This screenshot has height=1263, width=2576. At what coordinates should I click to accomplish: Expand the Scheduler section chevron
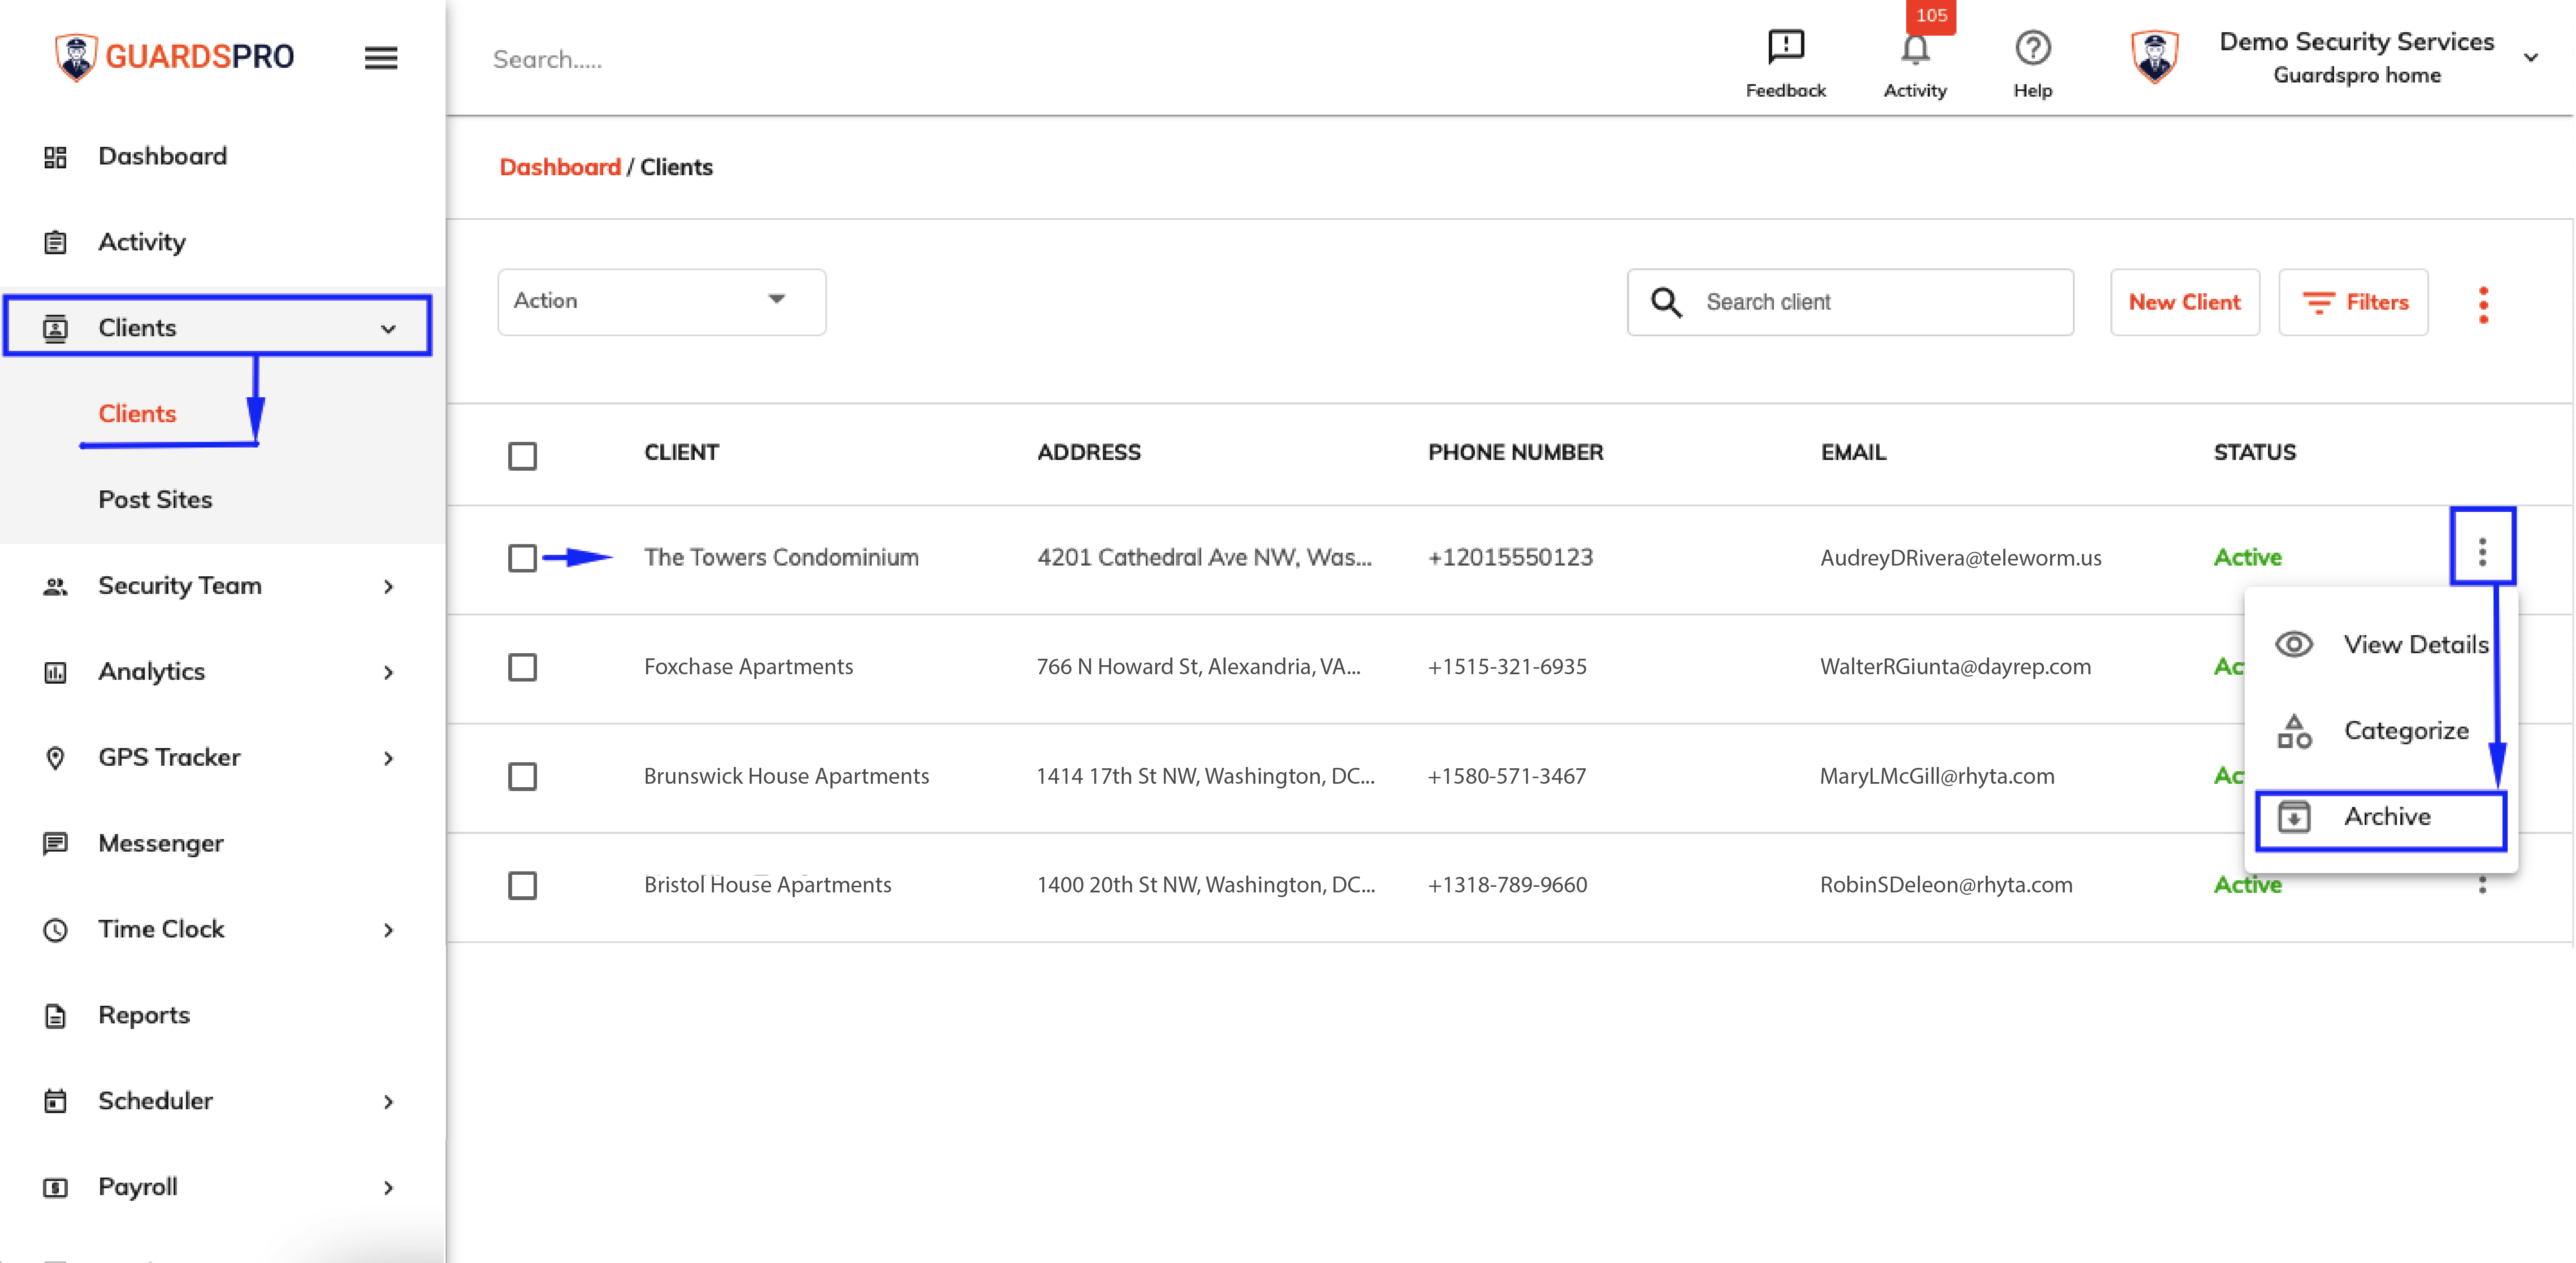(388, 1102)
